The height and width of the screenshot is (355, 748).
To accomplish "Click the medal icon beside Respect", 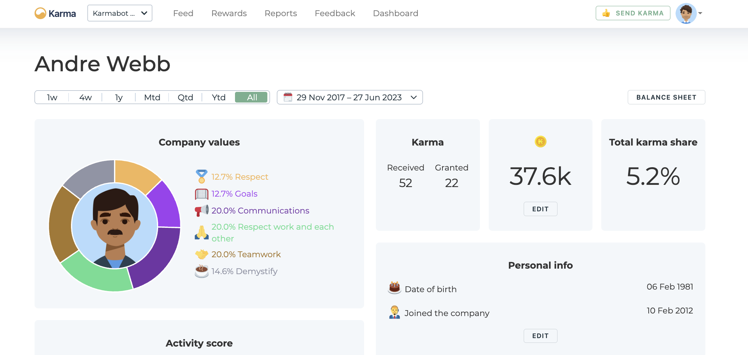I will point(202,176).
